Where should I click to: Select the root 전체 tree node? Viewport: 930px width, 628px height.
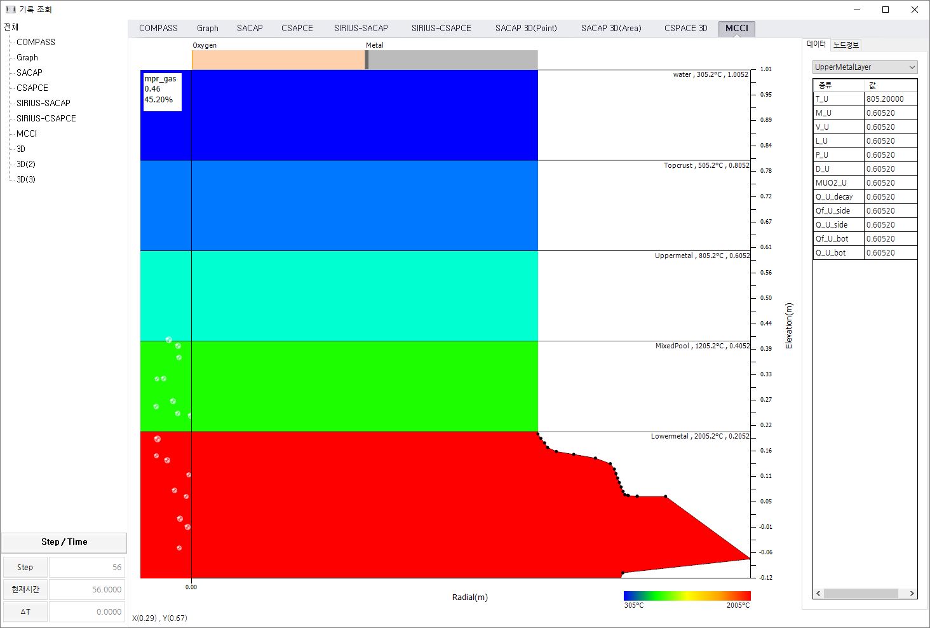pos(11,27)
